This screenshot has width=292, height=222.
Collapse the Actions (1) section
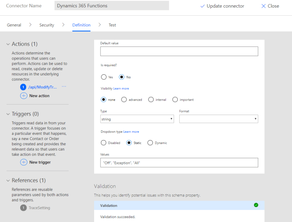[x=8, y=44]
